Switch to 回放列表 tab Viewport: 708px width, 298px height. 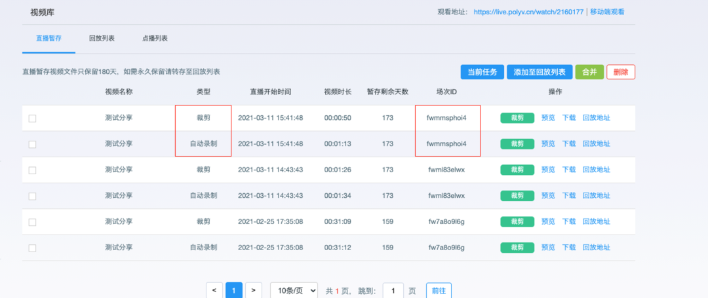pyautogui.click(x=102, y=39)
